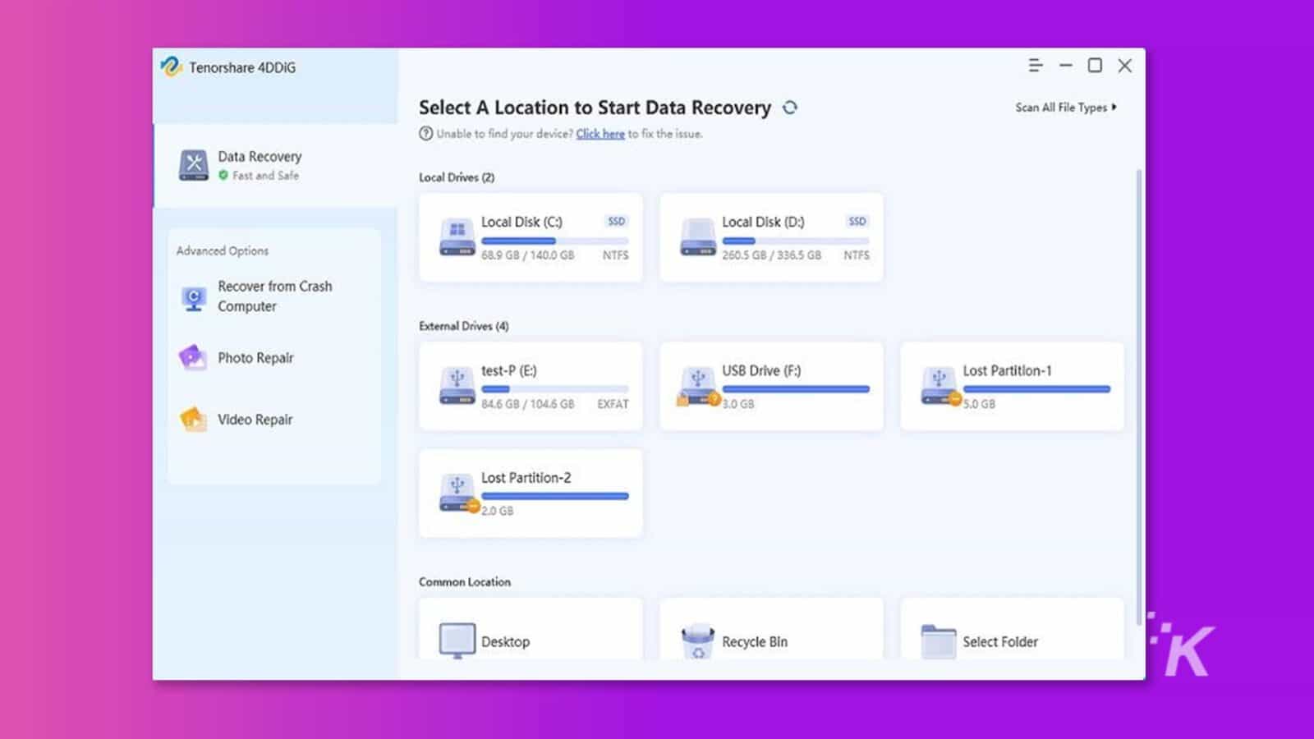
Task: Click the 'Select A Location to Start Data Recovery' heading
Action: (x=595, y=108)
